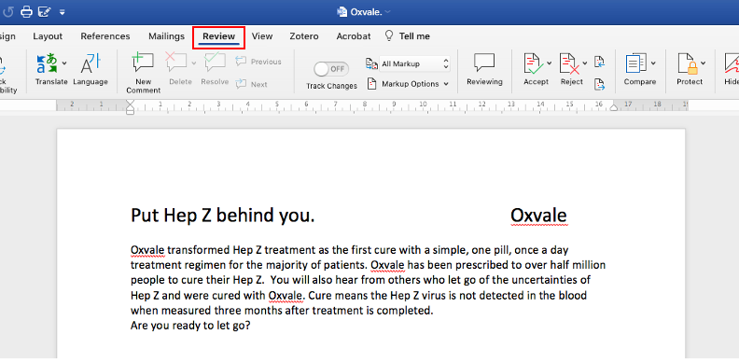Expand the Reject dropdown arrow
739x363 pixels.
(584, 63)
